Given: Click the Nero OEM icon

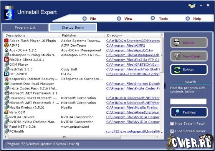Looking at the screenshot, I should point(6,112).
